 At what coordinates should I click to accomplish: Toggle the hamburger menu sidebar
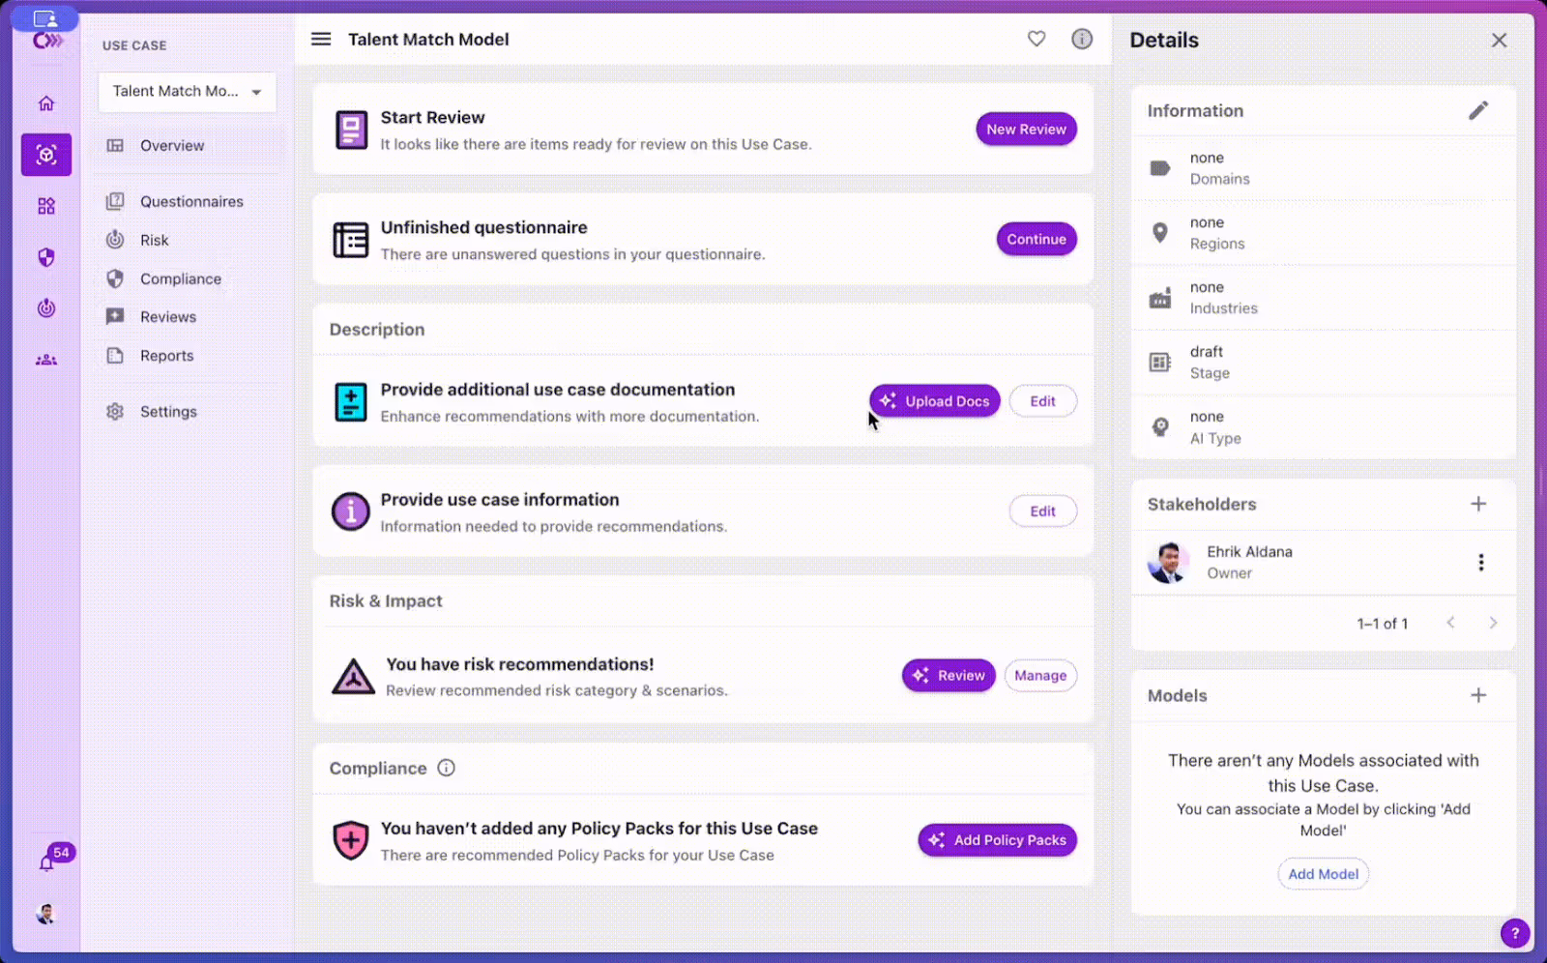tap(321, 39)
